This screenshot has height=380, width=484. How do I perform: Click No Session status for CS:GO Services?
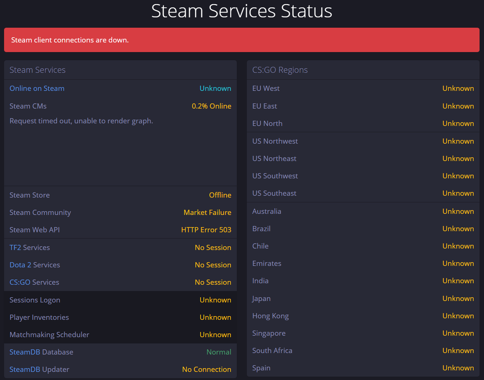(213, 282)
